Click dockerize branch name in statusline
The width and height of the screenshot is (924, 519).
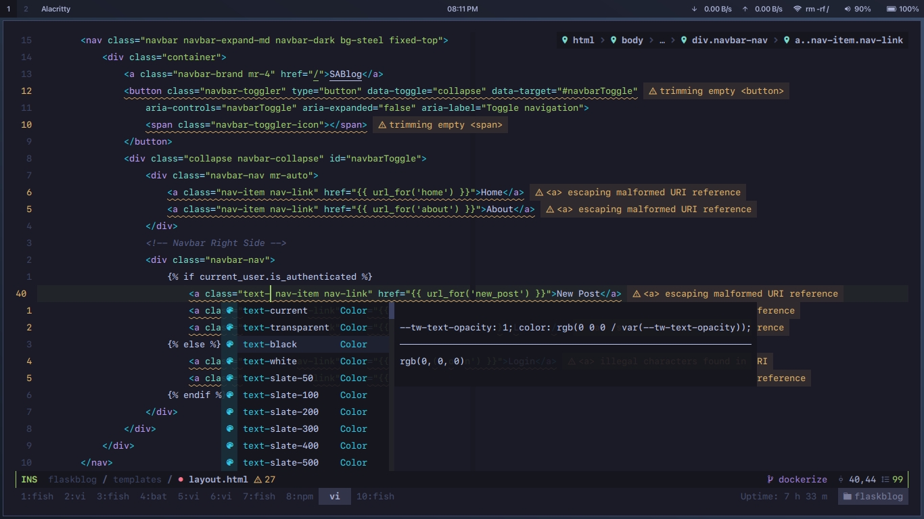click(803, 479)
